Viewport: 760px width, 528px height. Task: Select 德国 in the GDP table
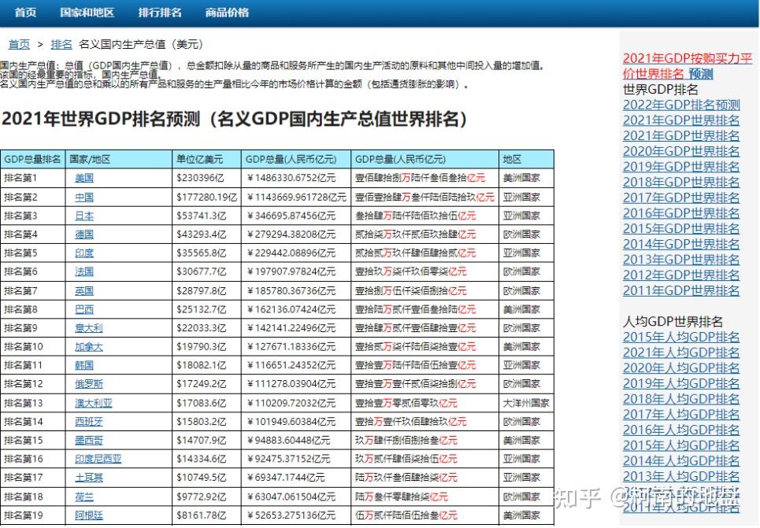point(82,234)
